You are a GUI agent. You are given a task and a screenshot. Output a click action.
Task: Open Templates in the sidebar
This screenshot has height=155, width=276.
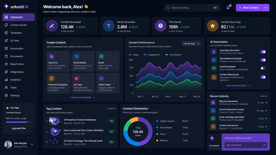point(19,33)
